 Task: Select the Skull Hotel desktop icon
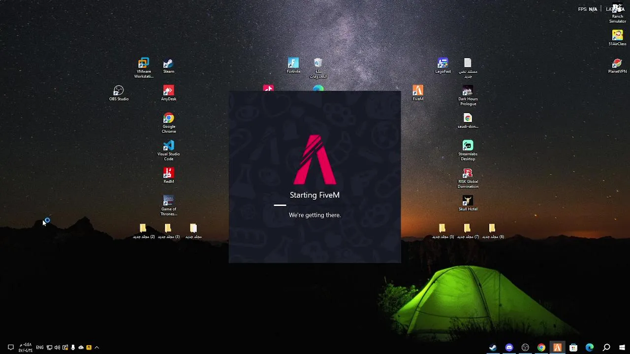pyautogui.click(x=468, y=204)
